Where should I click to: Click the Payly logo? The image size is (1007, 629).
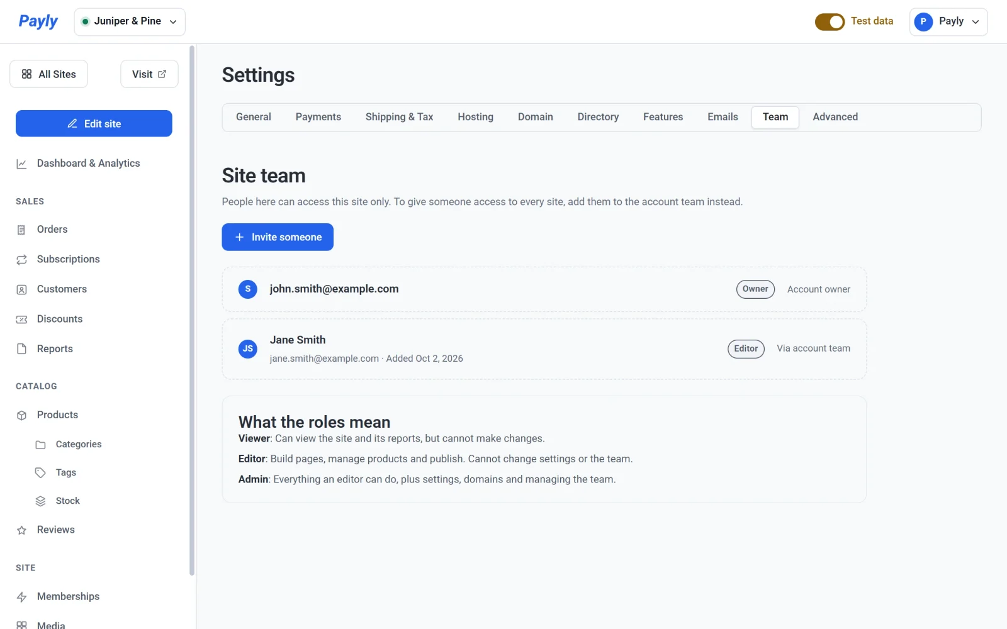pyautogui.click(x=38, y=21)
